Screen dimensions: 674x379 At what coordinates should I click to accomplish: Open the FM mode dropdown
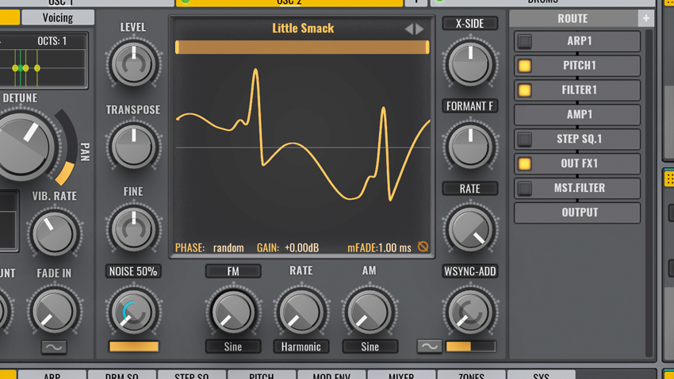[233, 271]
